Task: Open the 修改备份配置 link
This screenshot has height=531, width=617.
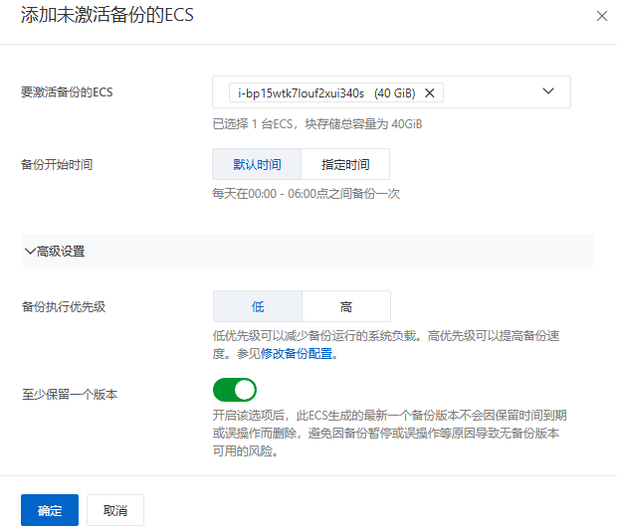Action: [297, 354]
